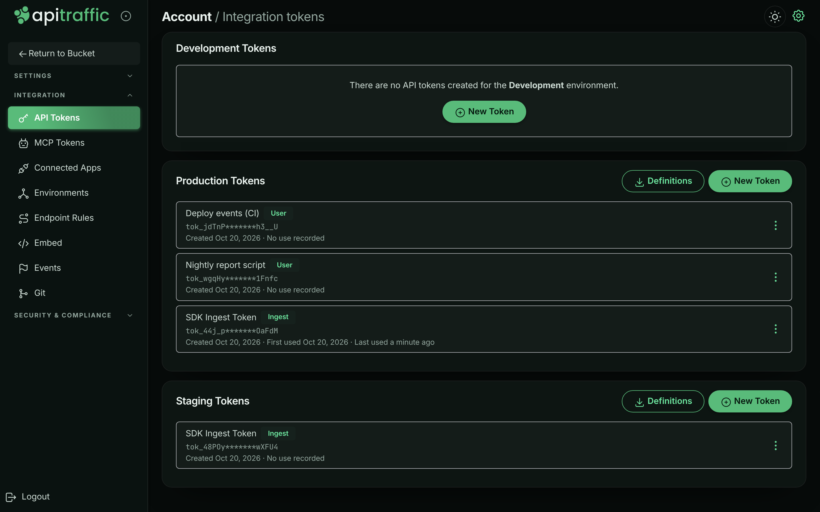The width and height of the screenshot is (820, 512).
Task: Download Staging token Definitions
Action: tap(663, 401)
